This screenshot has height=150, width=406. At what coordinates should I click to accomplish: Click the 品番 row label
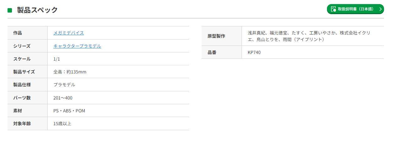212,52
